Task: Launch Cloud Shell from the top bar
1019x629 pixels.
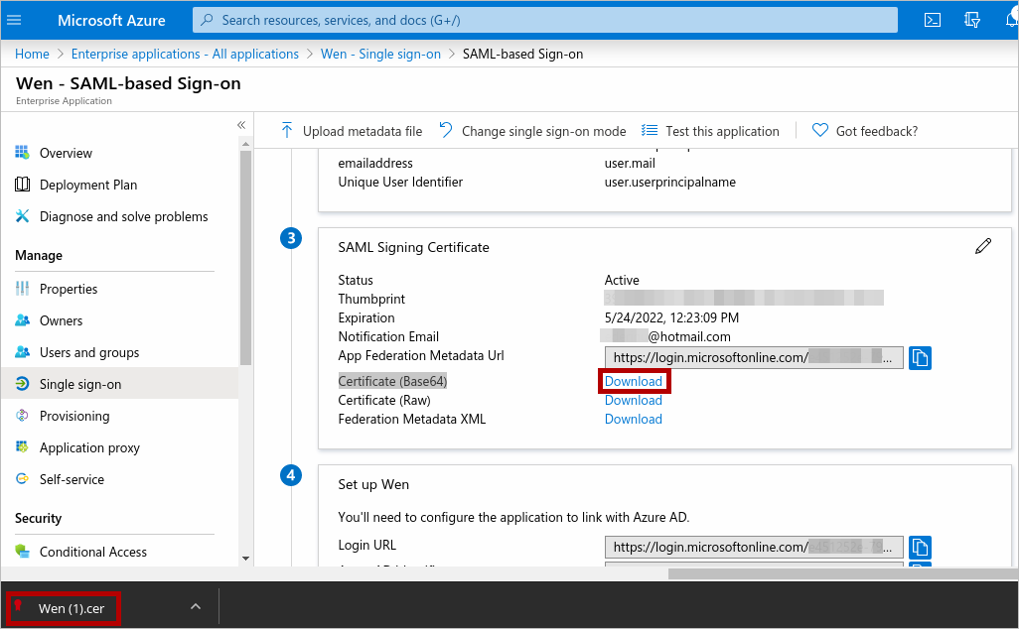Action: tap(932, 20)
